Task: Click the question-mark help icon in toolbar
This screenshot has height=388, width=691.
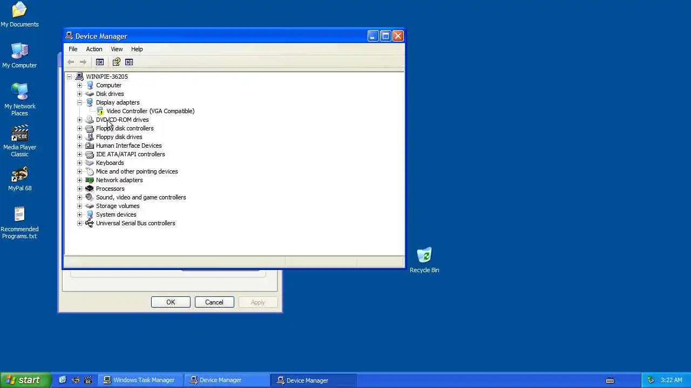Action: click(x=116, y=62)
